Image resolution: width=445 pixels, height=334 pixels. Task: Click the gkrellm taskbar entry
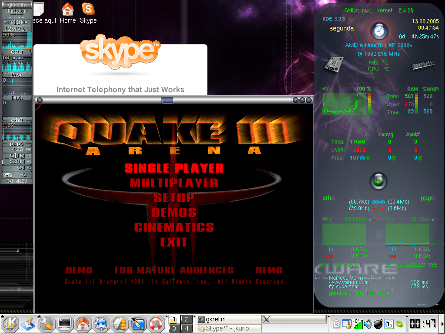[229, 319]
